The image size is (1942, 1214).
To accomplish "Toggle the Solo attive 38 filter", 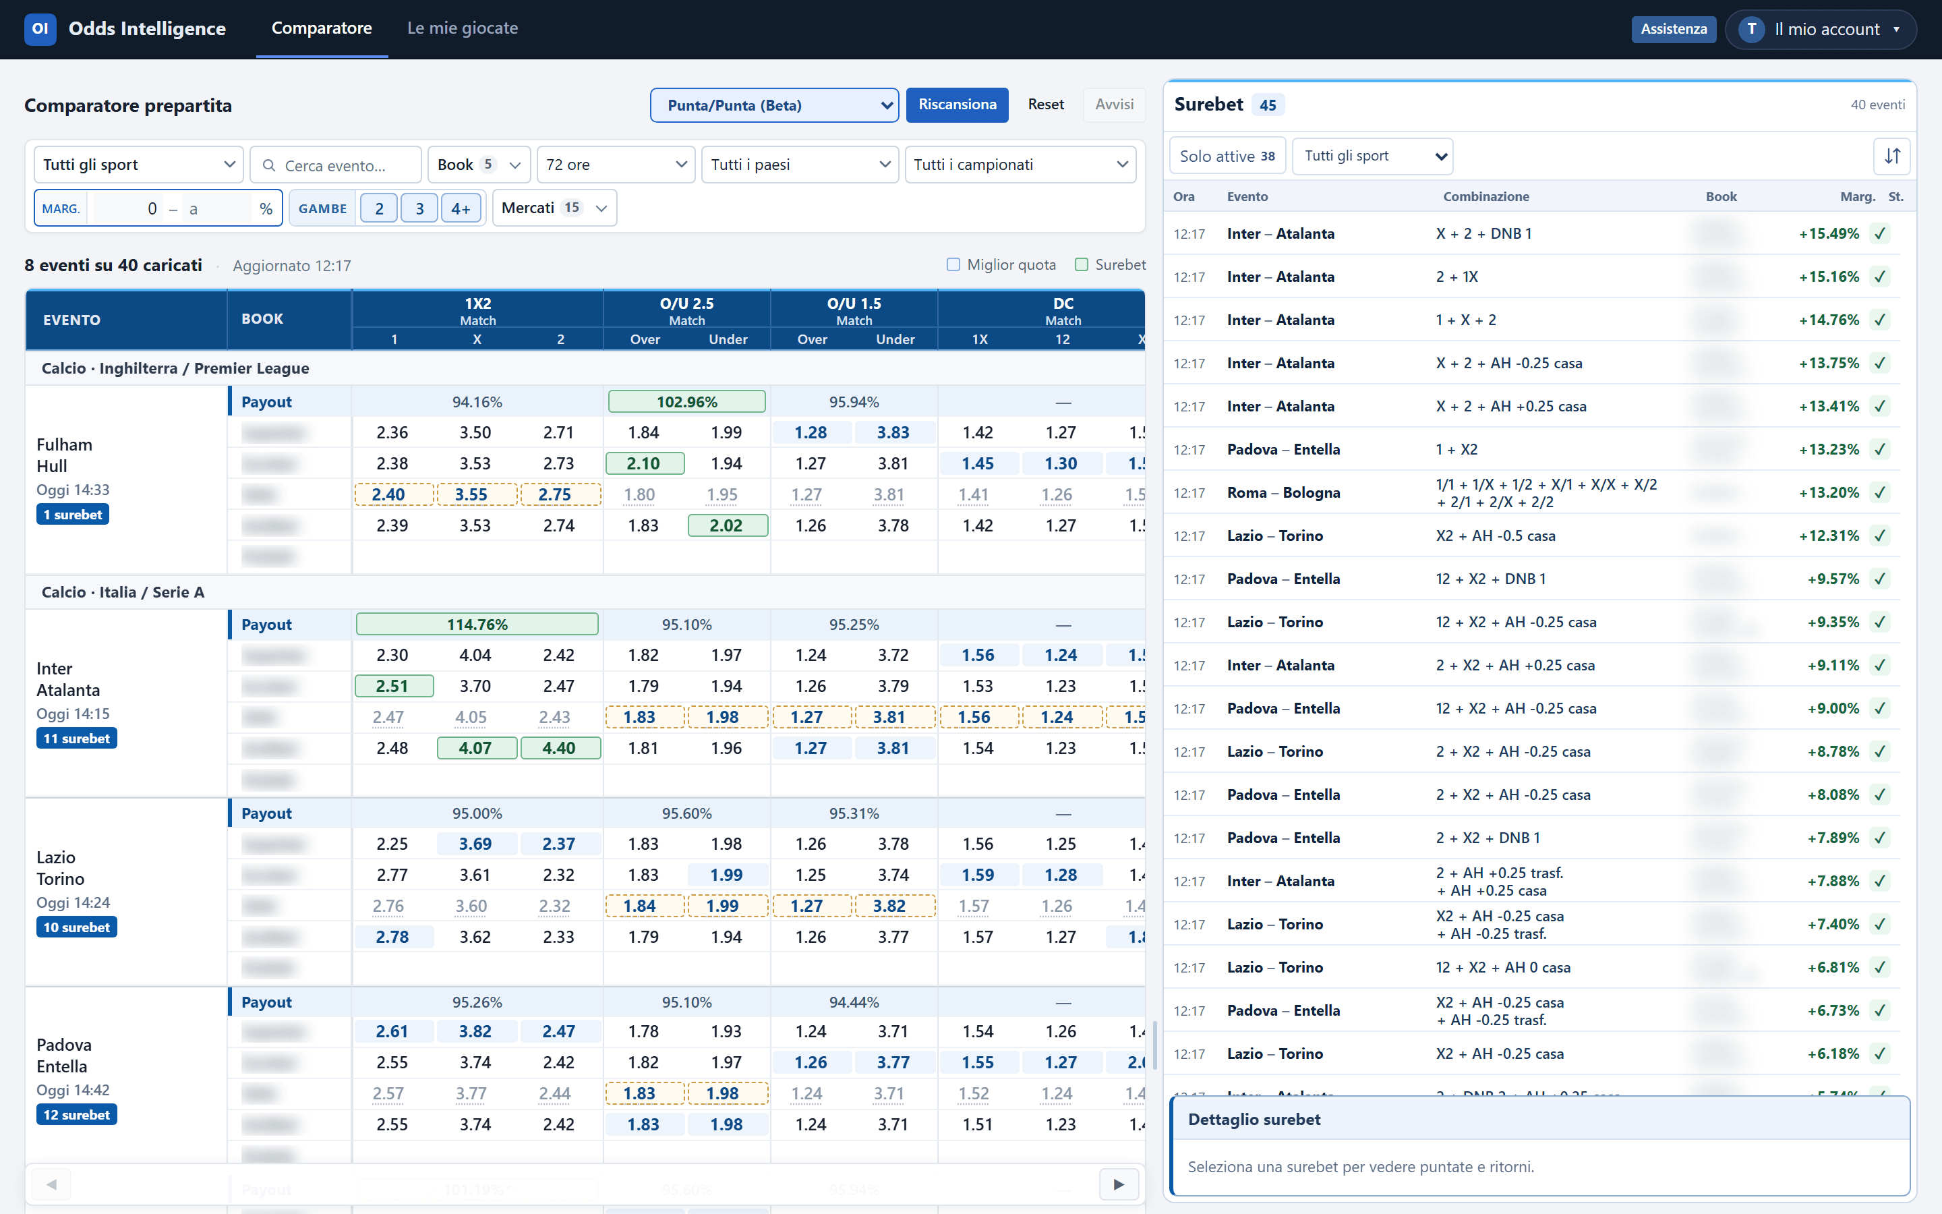I will click(x=1227, y=156).
